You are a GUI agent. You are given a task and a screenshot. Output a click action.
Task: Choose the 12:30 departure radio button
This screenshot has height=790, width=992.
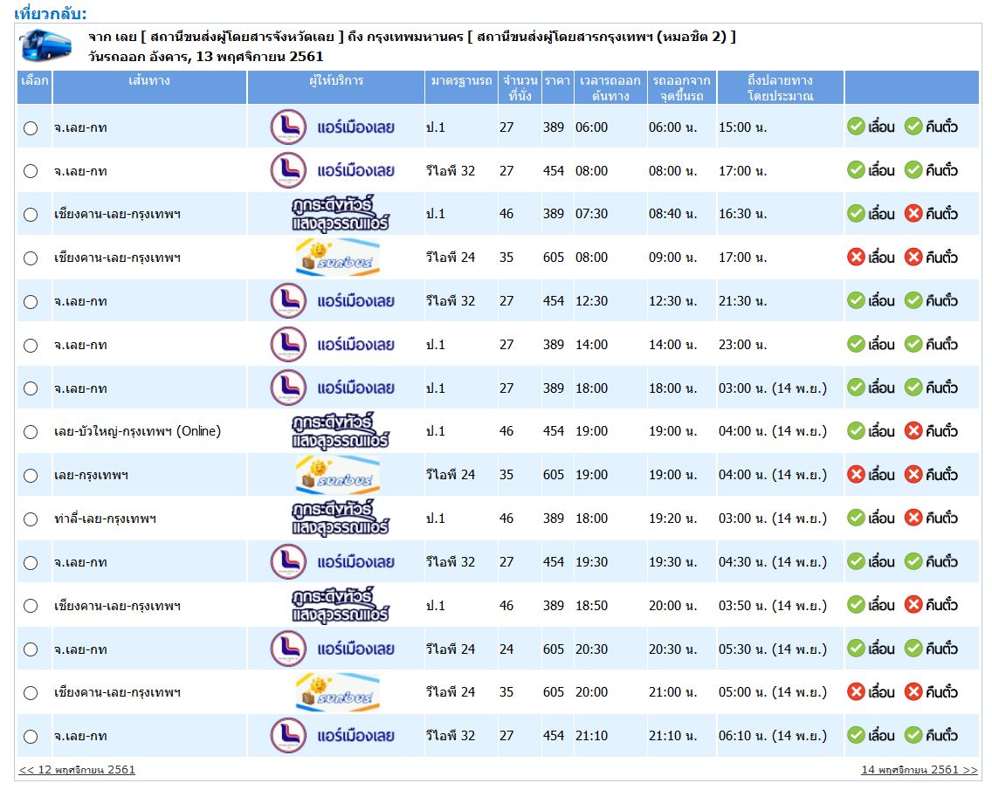tap(31, 301)
